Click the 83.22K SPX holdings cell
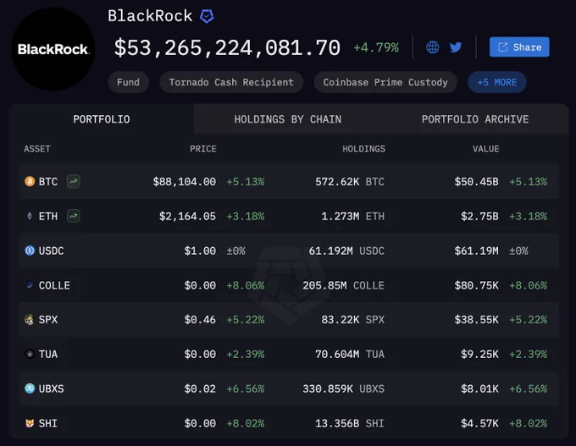 point(353,320)
